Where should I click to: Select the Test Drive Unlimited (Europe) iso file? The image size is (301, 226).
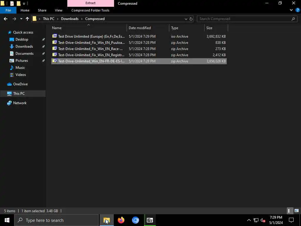point(139,36)
